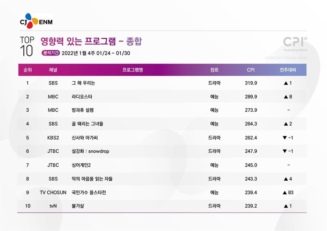Screen dimensions: 327x231
Task: Click the 전주대비 column header
Action: [x=288, y=70]
